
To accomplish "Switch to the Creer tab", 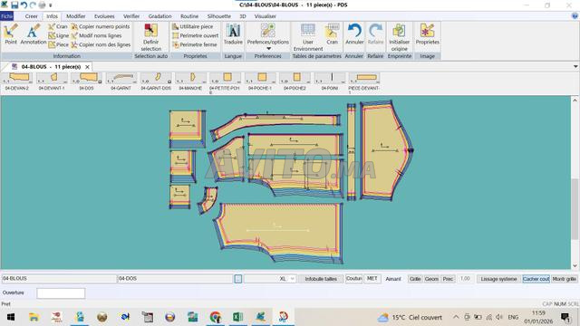I will pyautogui.click(x=32, y=16).
